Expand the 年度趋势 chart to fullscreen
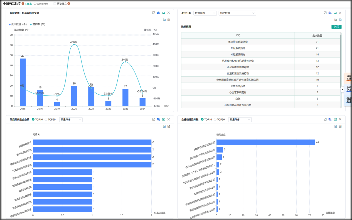The height and width of the screenshot is (220, 352). tap(154, 13)
